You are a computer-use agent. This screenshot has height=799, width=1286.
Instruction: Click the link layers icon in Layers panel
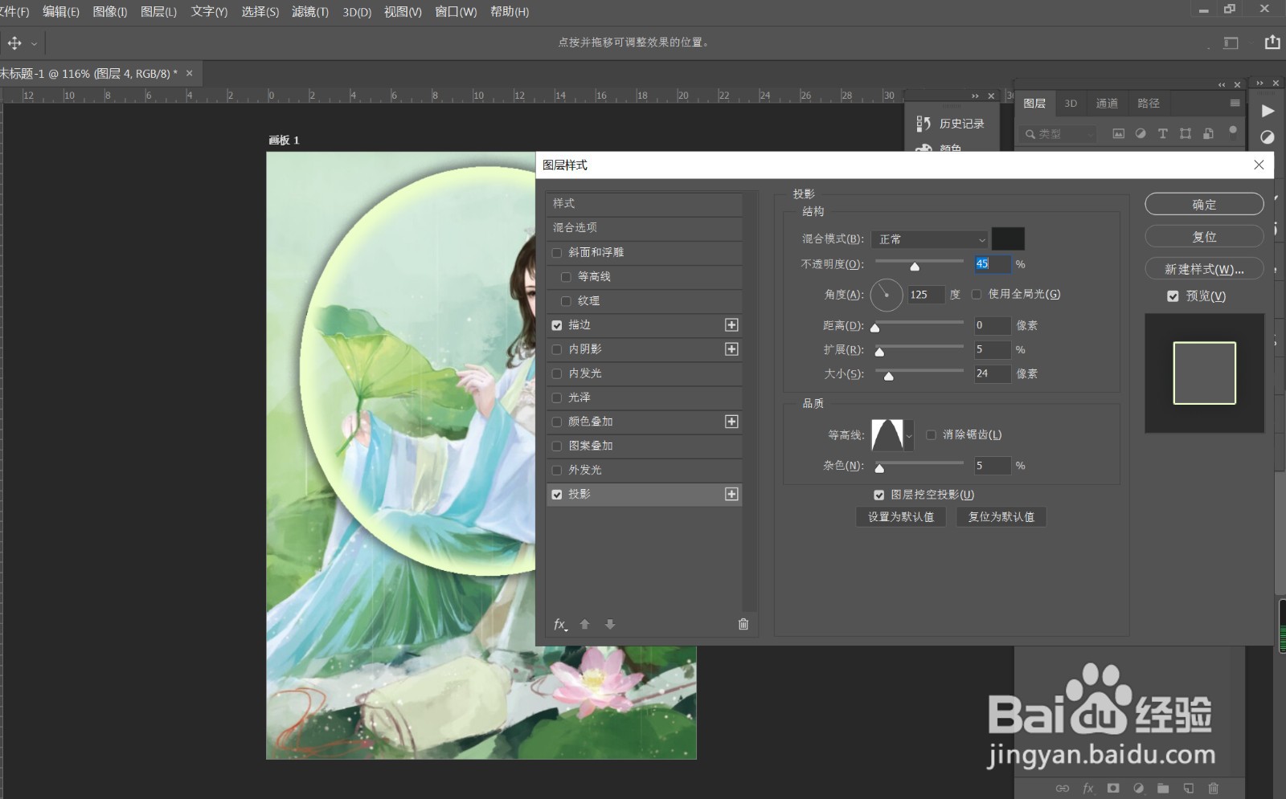tap(1063, 789)
